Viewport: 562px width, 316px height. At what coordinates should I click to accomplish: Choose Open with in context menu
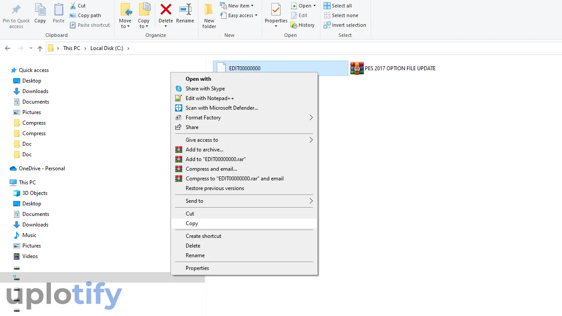[x=244, y=79]
